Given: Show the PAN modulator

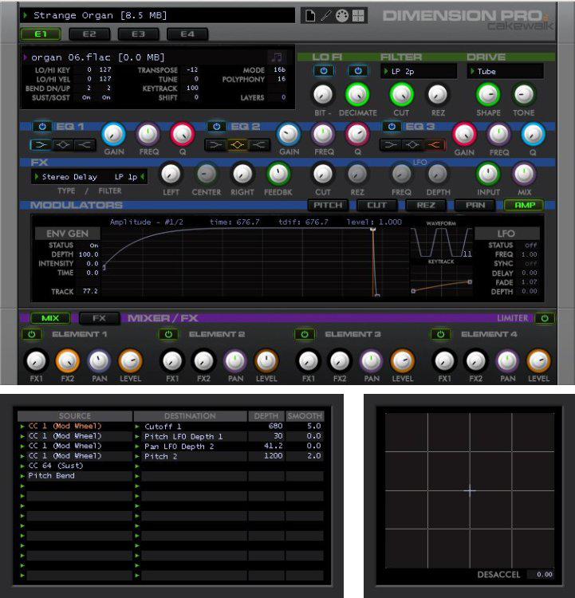Looking at the screenshot, I should tap(475, 205).
